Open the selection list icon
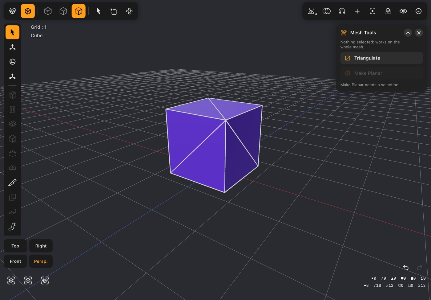This screenshot has height=300, width=431. click(x=114, y=11)
